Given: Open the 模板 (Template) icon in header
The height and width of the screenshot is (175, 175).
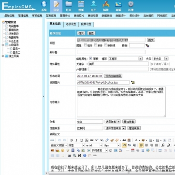Looking at the screenshot, I should [x=81, y=6].
